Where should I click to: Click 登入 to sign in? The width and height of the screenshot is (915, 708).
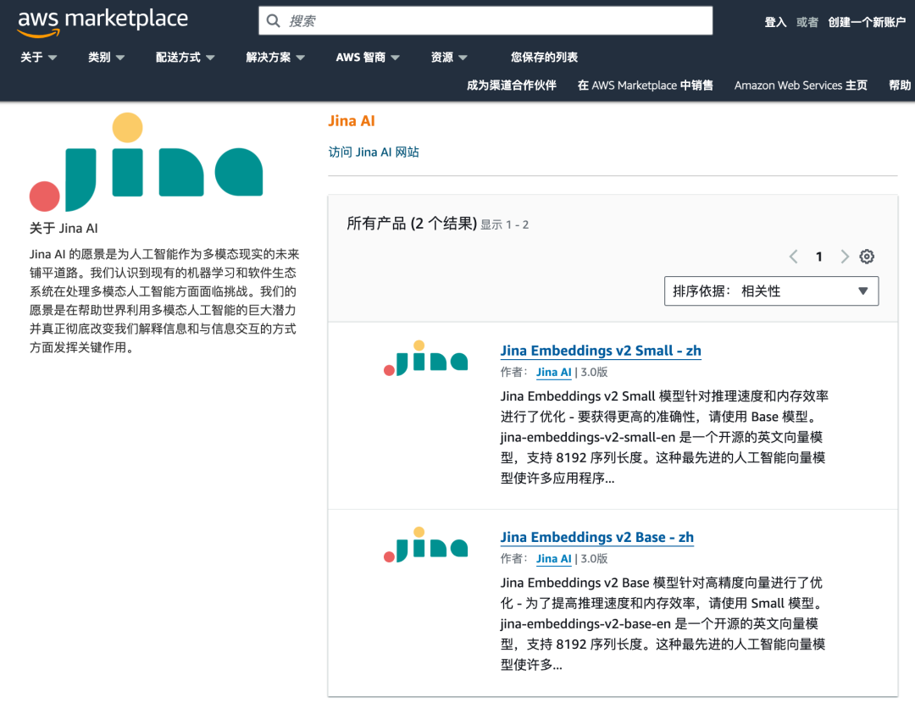775,23
